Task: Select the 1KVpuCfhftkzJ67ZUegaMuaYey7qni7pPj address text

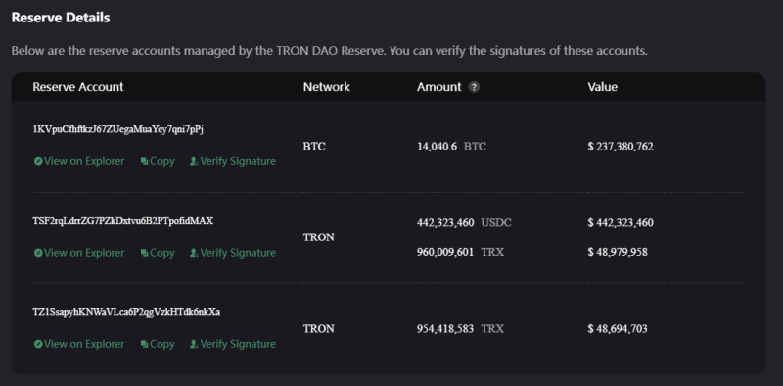Action: point(117,129)
